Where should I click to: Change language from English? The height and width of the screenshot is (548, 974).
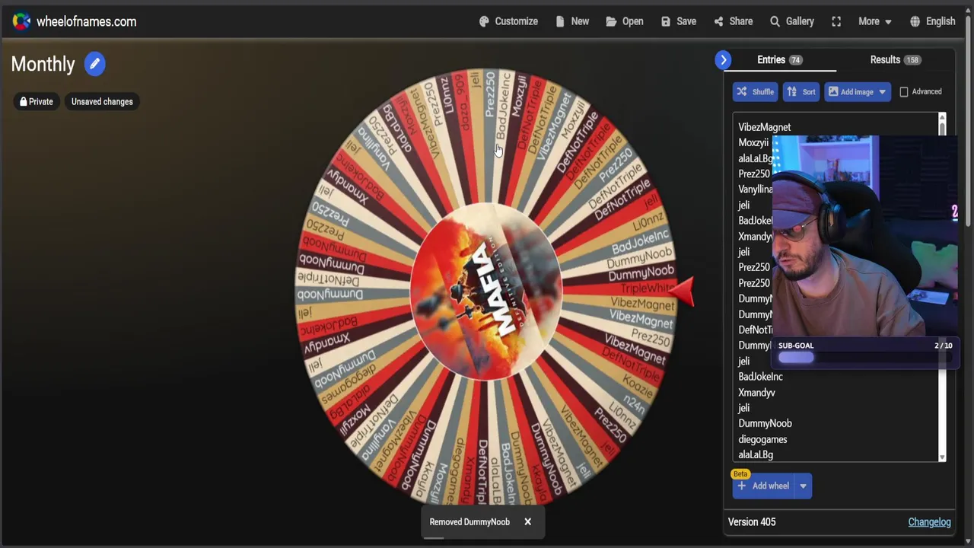point(932,21)
